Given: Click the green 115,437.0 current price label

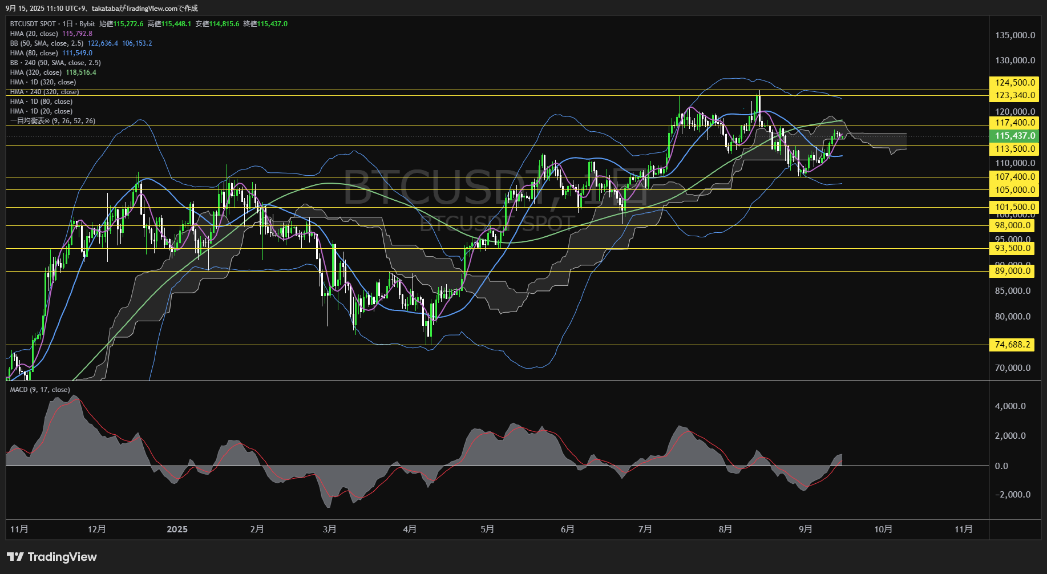Looking at the screenshot, I should [x=1014, y=136].
